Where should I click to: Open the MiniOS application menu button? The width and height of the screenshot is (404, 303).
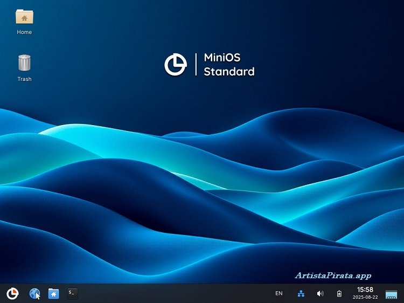click(12, 293)
